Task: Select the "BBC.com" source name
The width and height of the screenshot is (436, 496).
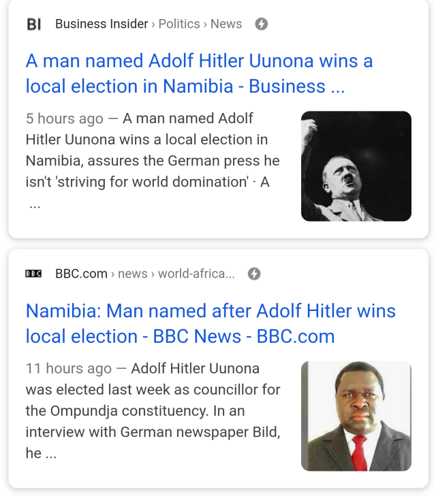Action: click(x=81, y=274)
